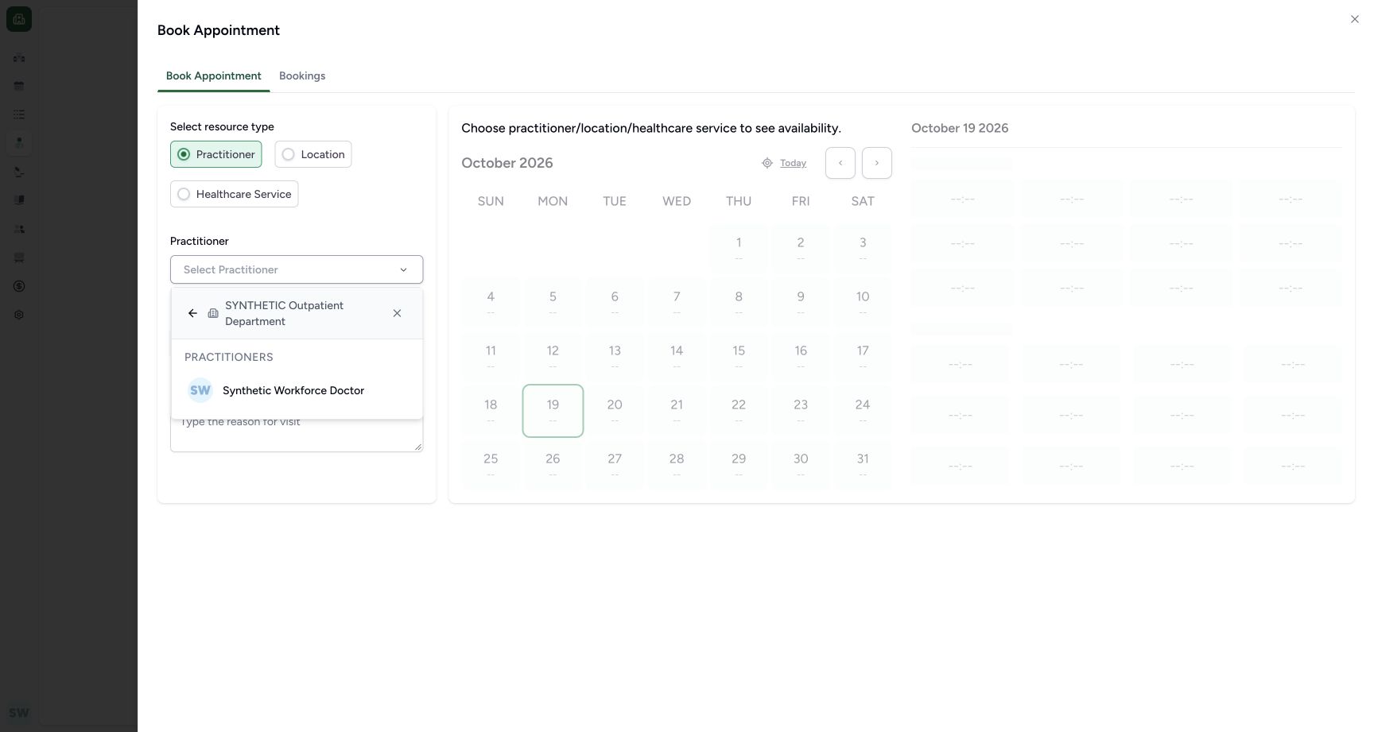
Task: Open the billing dollar icon in sidebar
Action: coord(19,286)
